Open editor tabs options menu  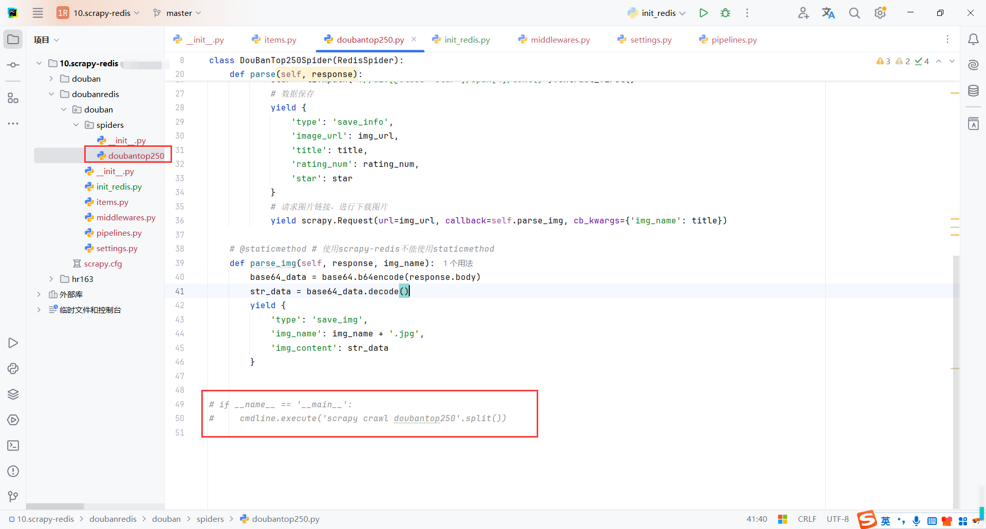pyautogui.click(x=947, y=40)
